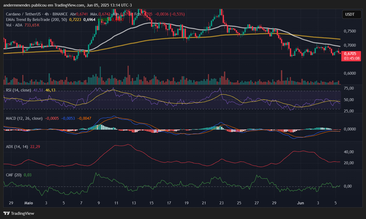The image size is (366, 219).
Task: Click the Maio date label on time axis
Action: point(29,203)
